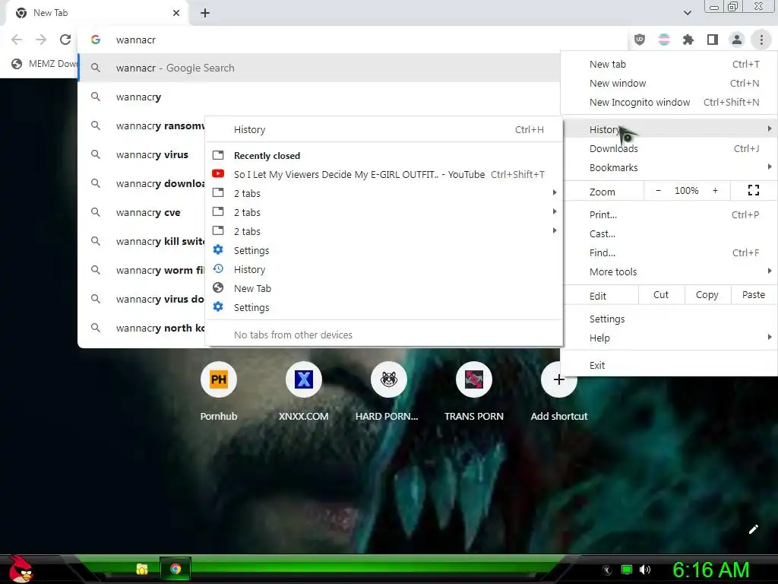Image resolution: width=778 pixels, height=584 pixels.
Task: Select the wannacry ransomware suggestion
Action: tap(141, 125)
